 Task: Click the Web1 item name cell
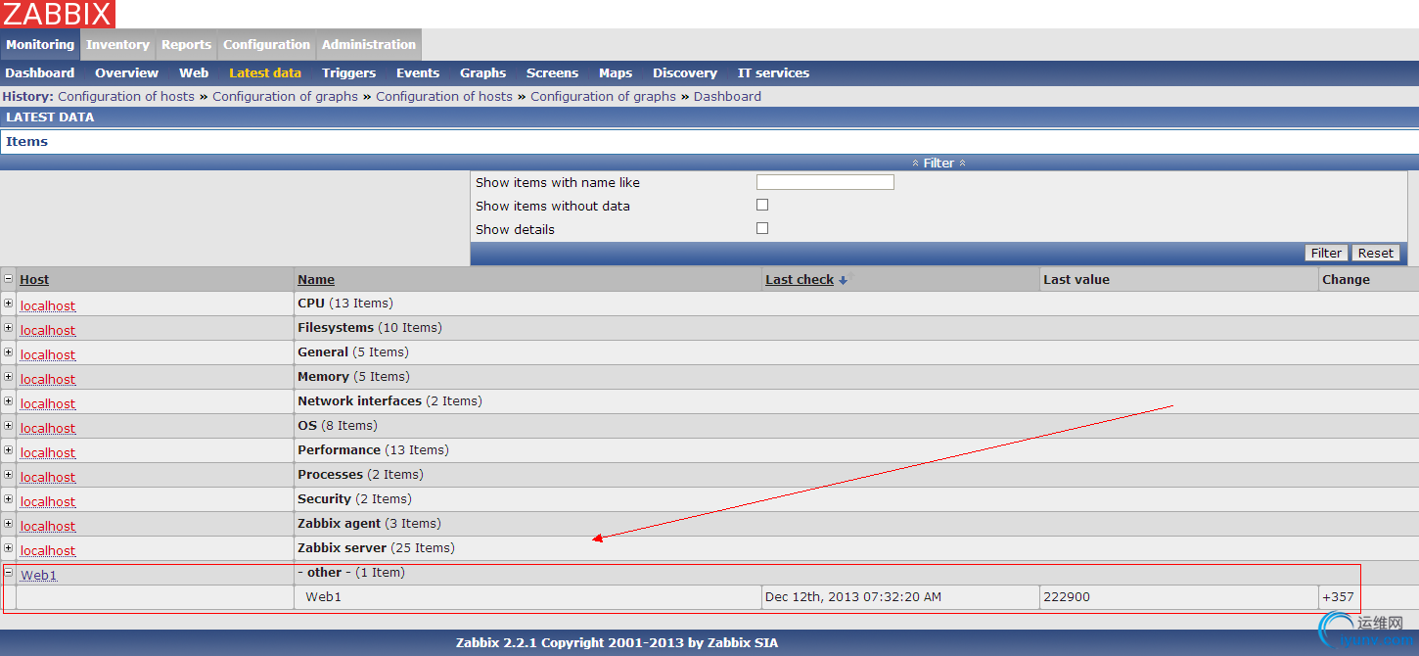[324, 597]
